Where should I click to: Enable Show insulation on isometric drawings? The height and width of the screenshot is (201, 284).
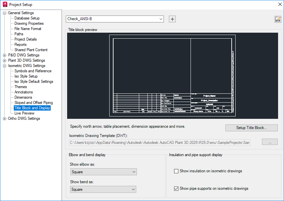pos(176,171)
